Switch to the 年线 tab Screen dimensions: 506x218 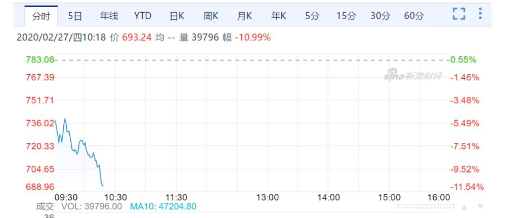(109, 16)
